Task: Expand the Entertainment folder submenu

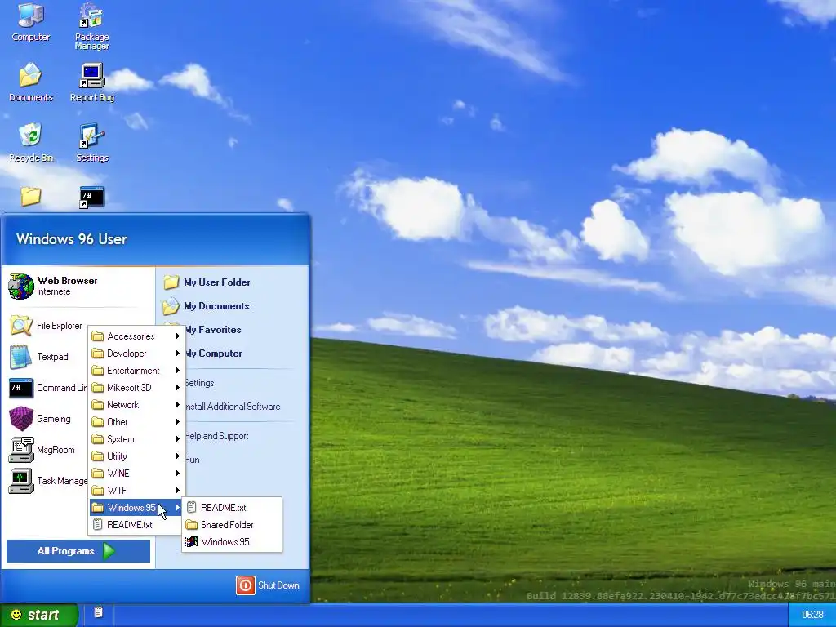Action: [x=136, y=371]
